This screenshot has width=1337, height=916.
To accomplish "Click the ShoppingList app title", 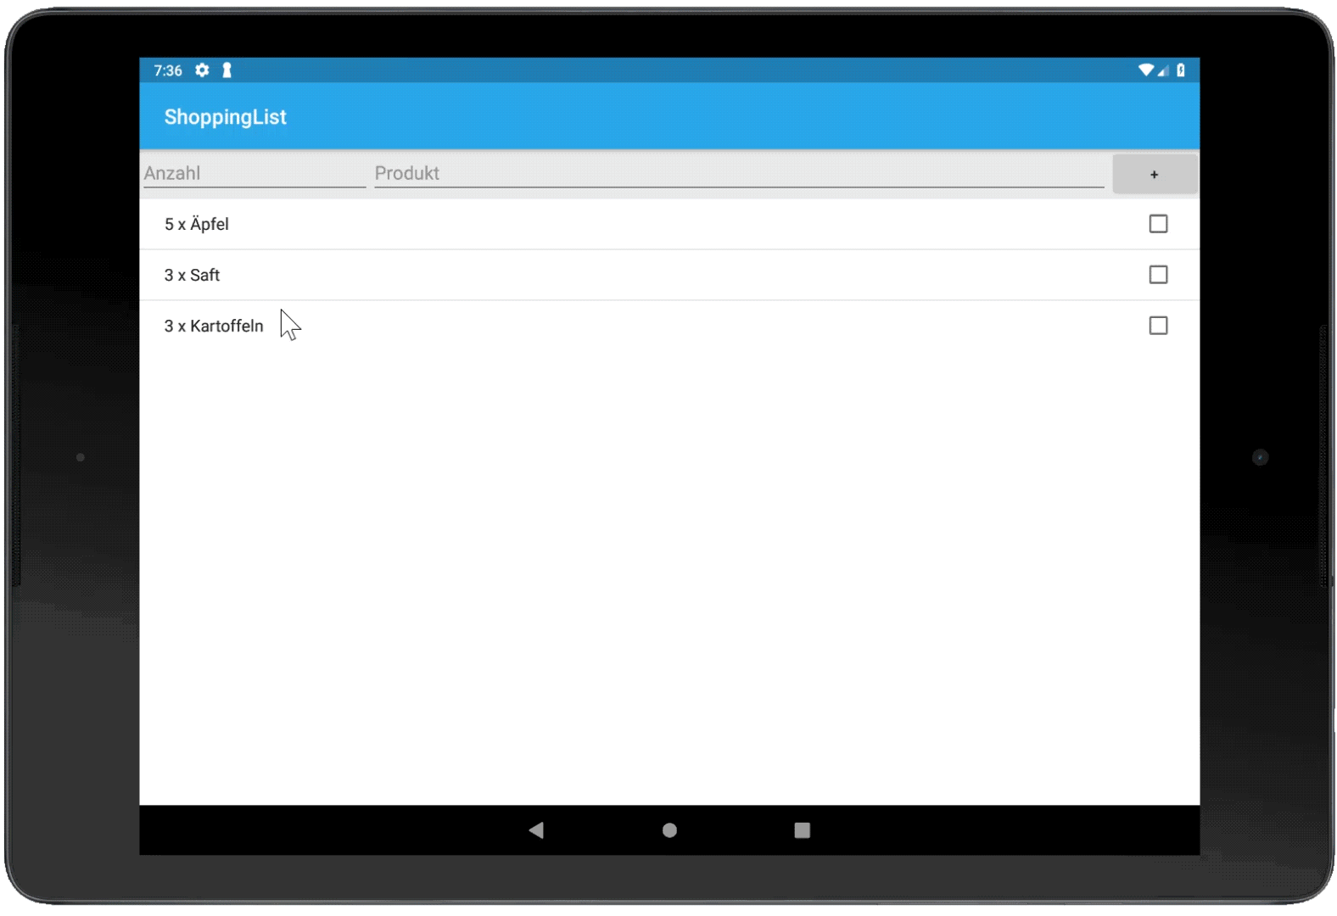I will 226,117.
